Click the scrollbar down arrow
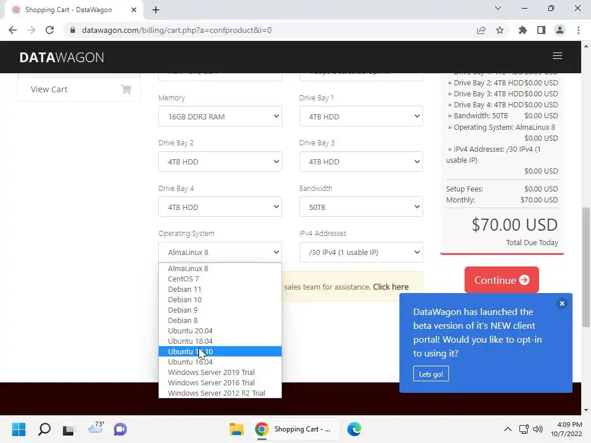 coord(586,410)
